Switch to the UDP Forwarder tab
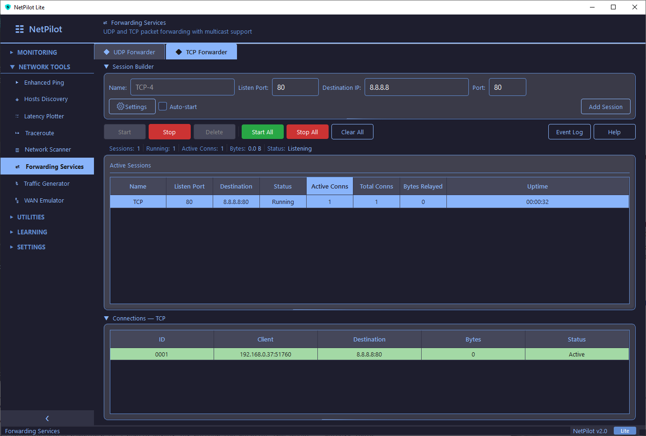Viewport: 646px width, 436px height. point(129,52)
